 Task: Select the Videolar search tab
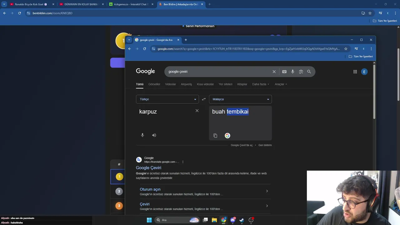tap(171, 84)
